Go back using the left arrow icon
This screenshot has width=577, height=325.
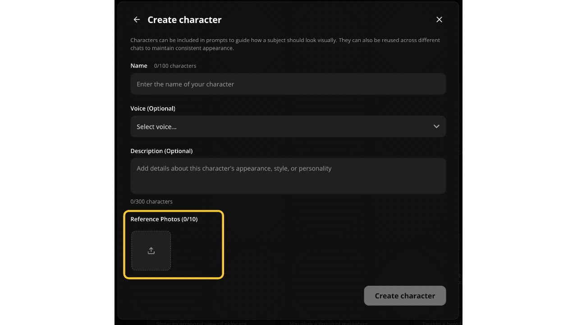pos(137,20)
